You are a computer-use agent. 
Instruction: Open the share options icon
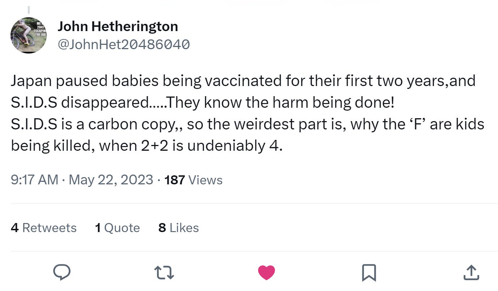click(x=471, y=273)
